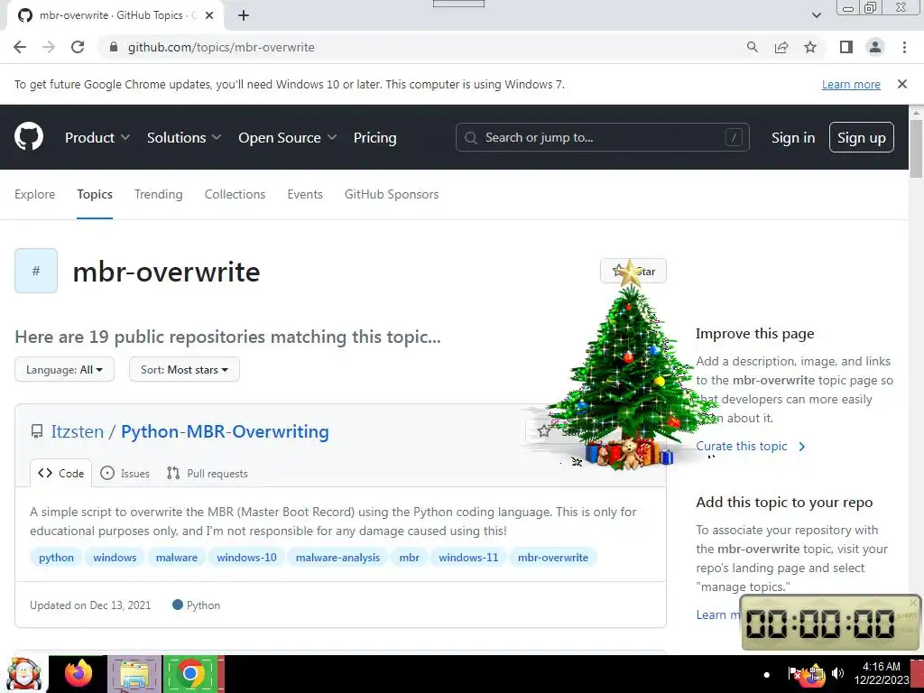Click the mbr-overwrite topic tag

pyautogui.click(x=553, y=558)
